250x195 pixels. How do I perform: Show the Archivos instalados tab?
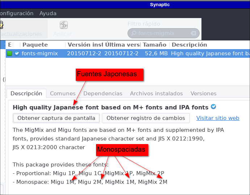[156, 94]
